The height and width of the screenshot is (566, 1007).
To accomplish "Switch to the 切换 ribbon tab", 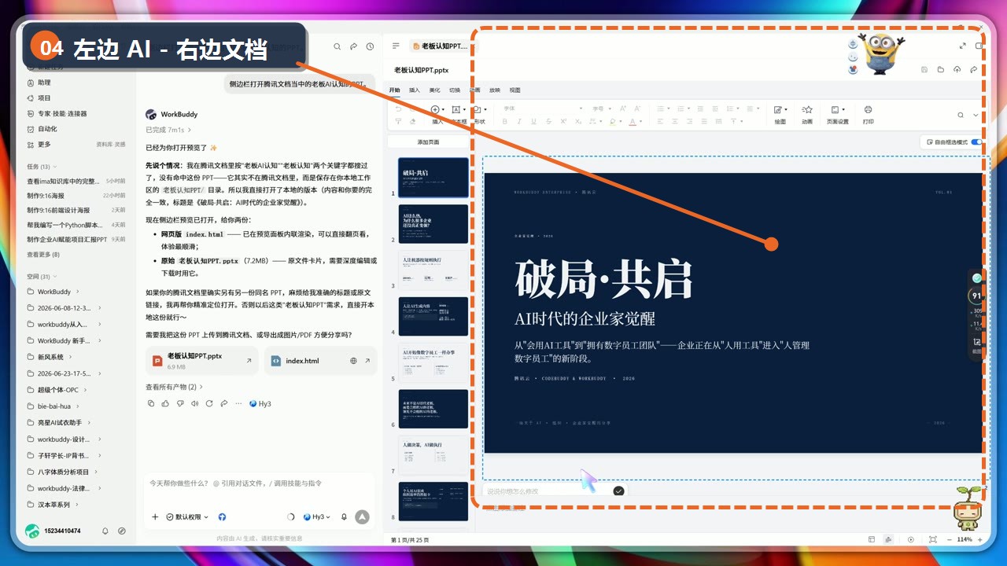I will (455, 90).
